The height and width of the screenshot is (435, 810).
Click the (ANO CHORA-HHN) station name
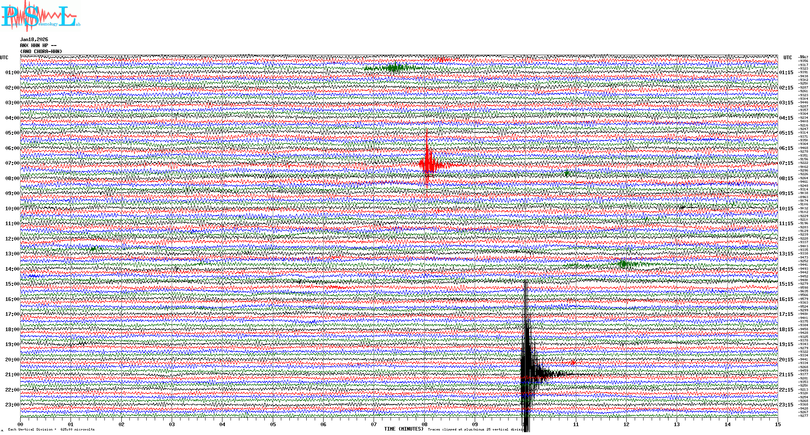41,52
